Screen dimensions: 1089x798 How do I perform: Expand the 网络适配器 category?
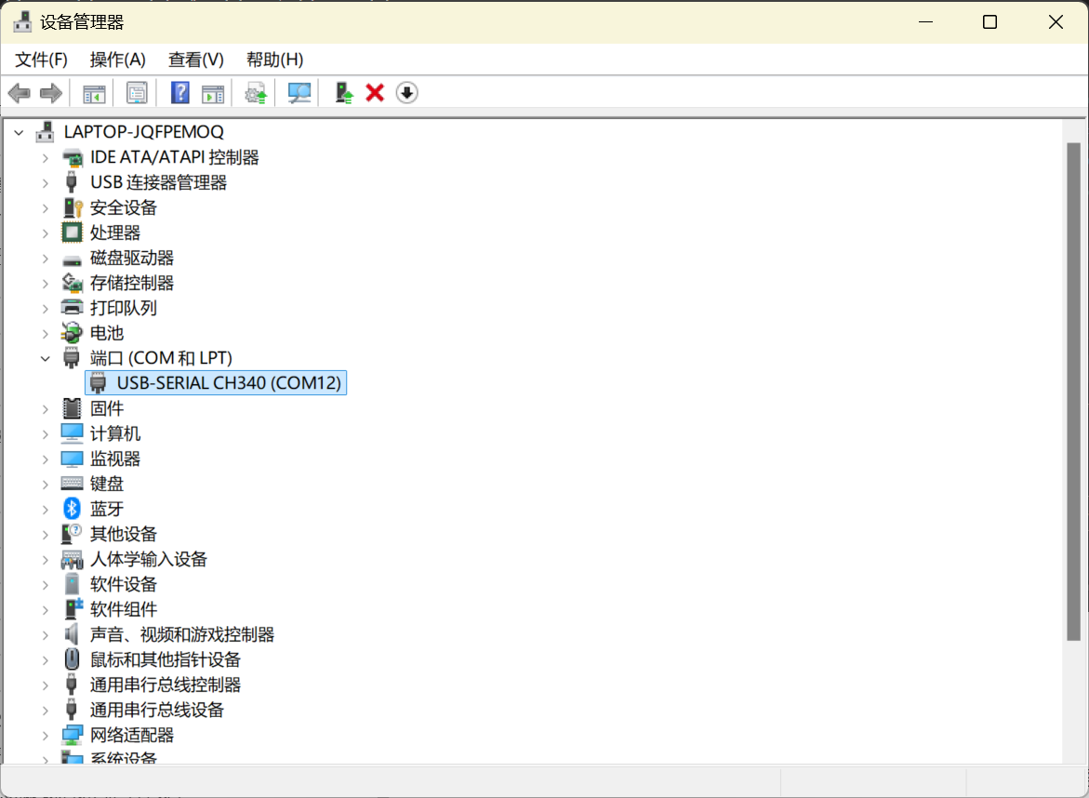tap(46, 735)
